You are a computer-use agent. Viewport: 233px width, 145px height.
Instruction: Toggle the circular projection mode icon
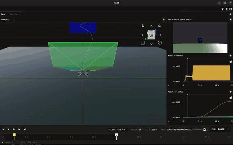point(160,43)
